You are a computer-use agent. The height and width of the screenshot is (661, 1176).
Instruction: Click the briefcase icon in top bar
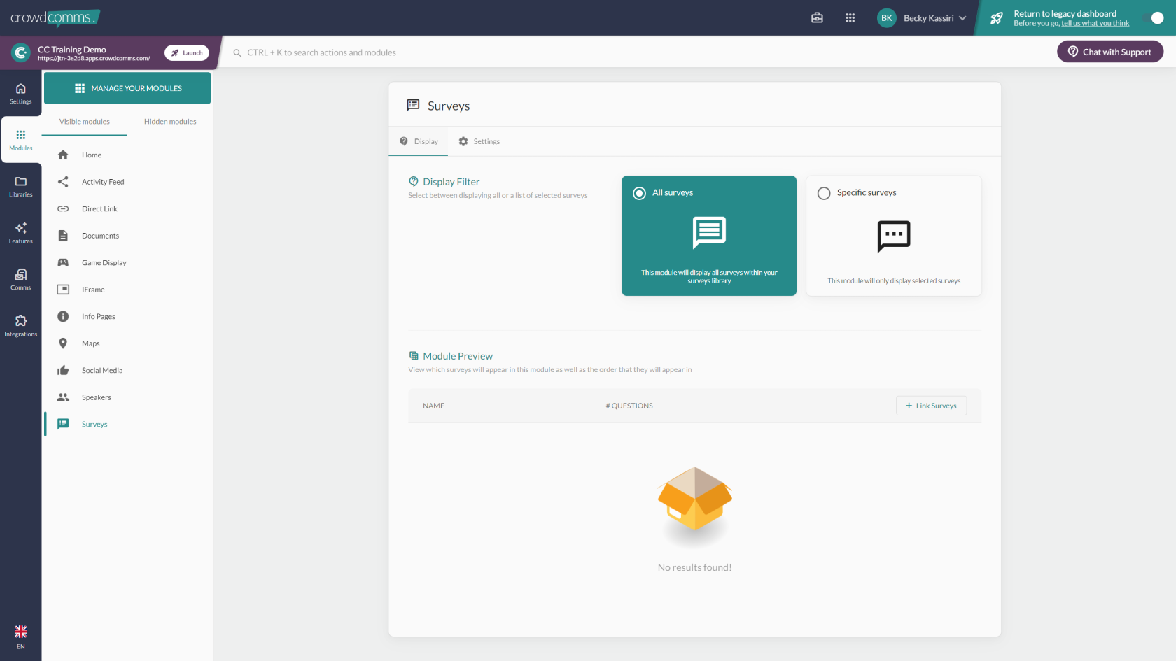[x=817, y=18]
